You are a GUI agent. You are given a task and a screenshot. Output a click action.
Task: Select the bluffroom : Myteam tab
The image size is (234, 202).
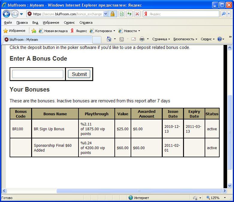coord(47,40)
